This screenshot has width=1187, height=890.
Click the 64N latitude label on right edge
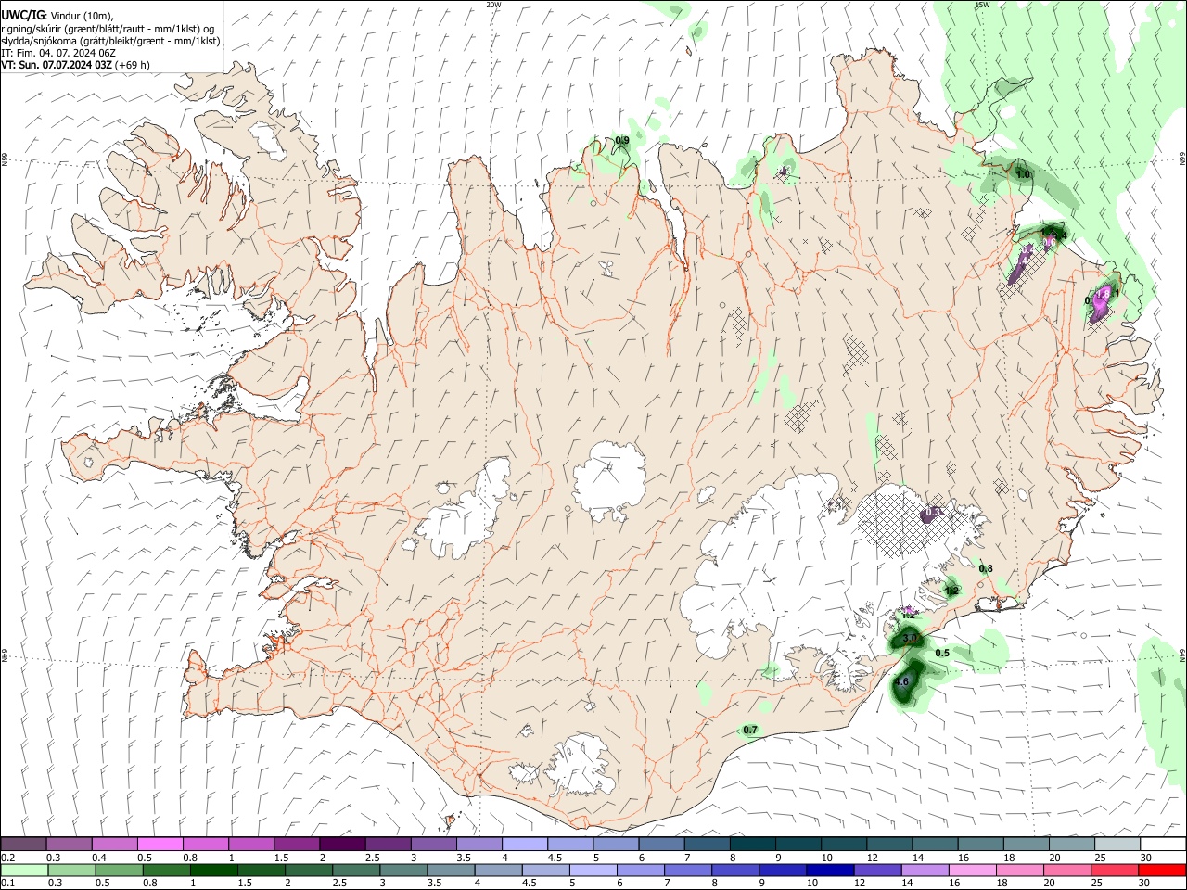point(1182,655)
